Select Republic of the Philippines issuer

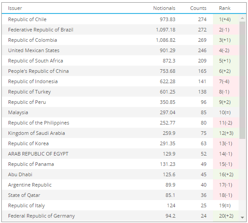pos(39,123)
